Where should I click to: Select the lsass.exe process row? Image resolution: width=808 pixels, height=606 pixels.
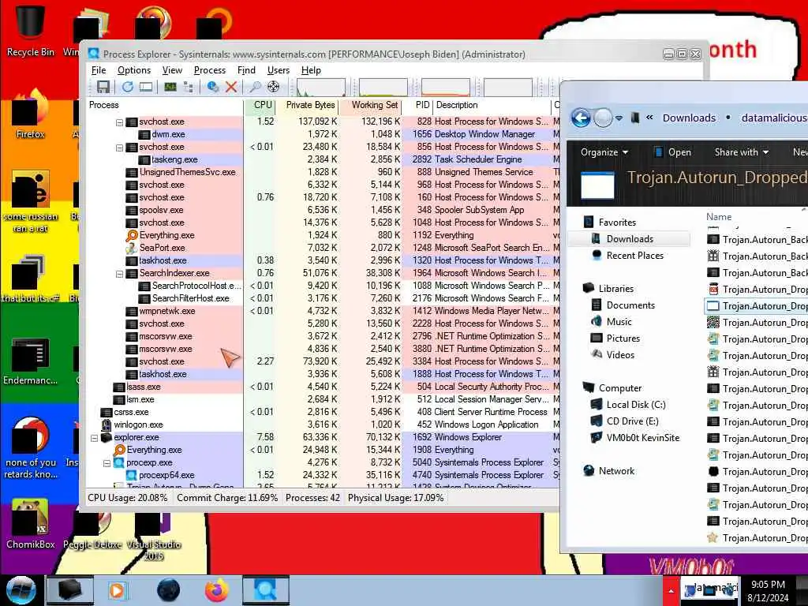(323, 387)
